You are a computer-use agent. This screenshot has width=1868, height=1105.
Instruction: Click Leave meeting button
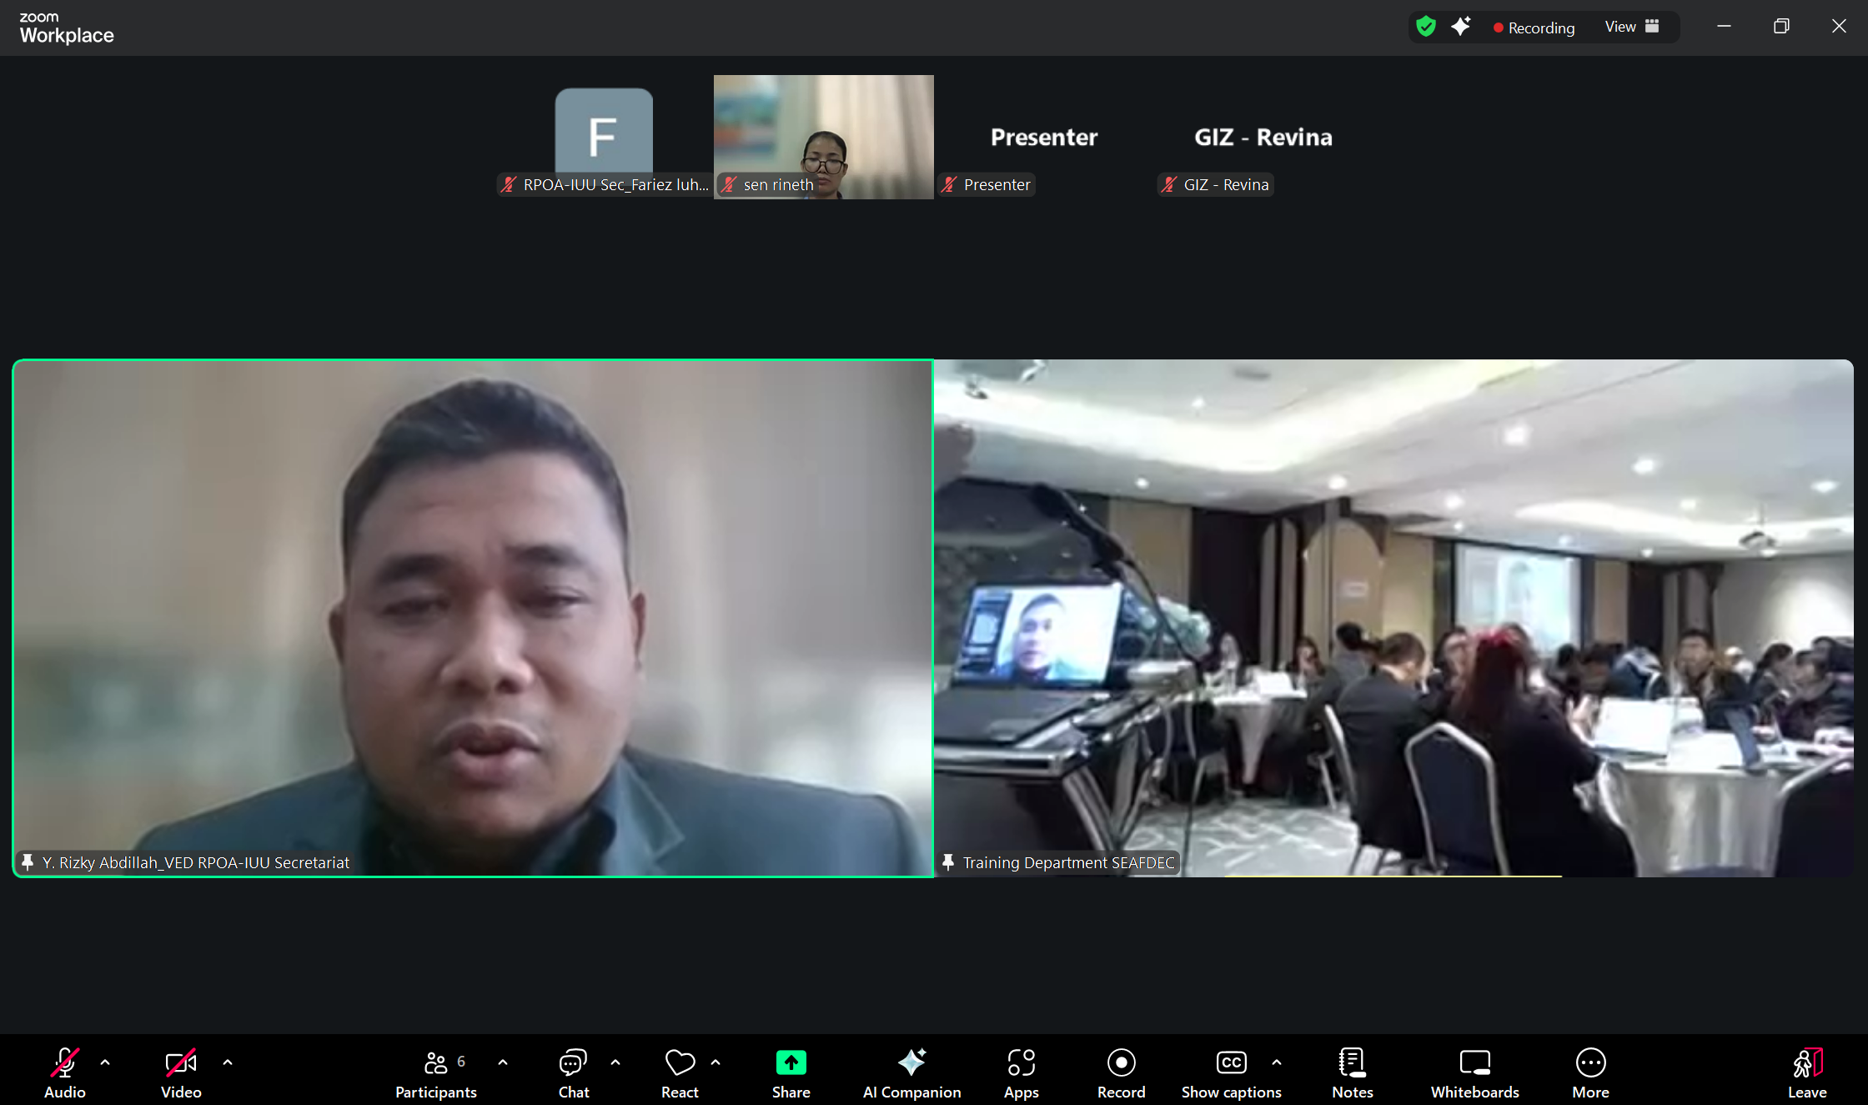[1807, 1072]
